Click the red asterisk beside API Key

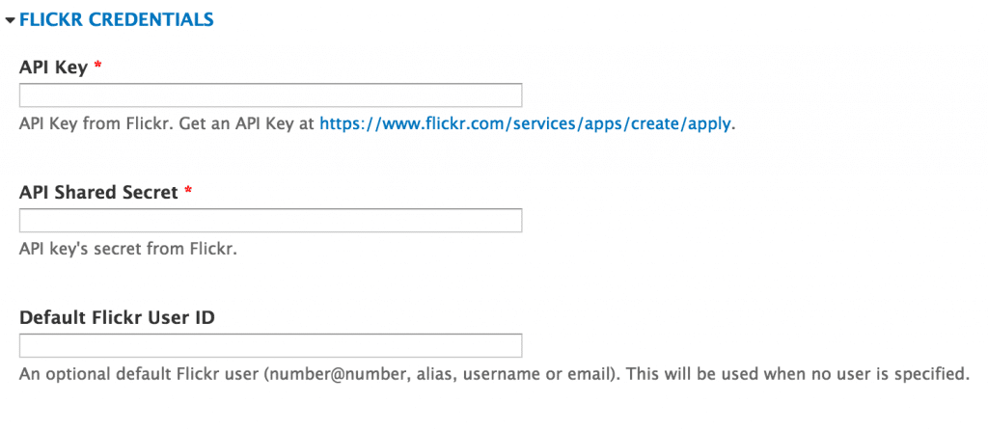coord(97,66)
